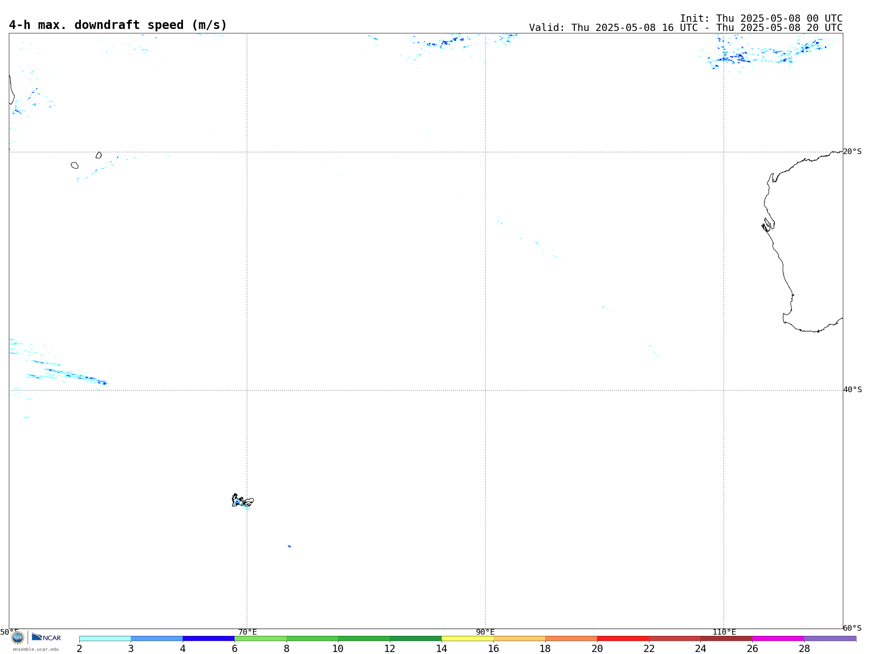Click the 70°E longitude label
Screen dimensions: 869x654
point(247,632)
